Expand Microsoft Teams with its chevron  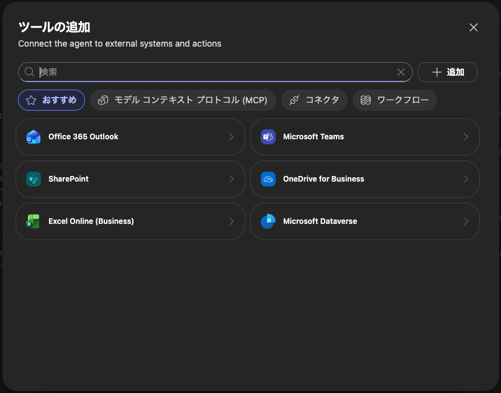coord(466,137)
